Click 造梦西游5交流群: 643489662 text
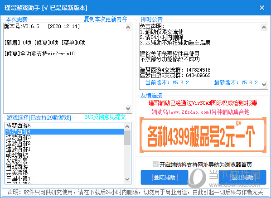The image size is (271, 198). click(x=175, y=75)
